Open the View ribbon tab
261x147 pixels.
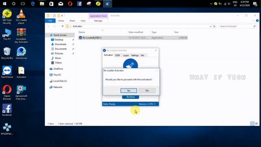(x=83, y=21)
